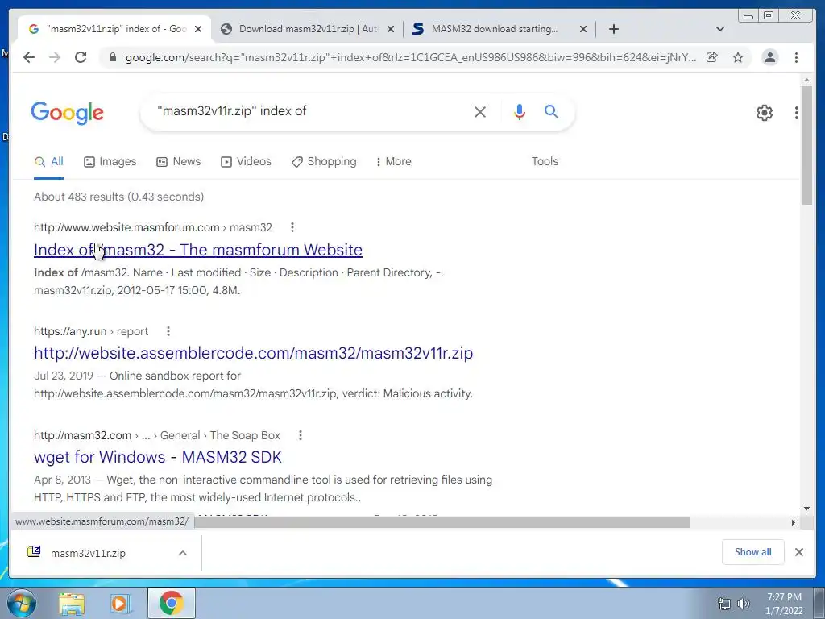Switch to Images results
The height and width of the screenshot is (619, 825).
110,161
